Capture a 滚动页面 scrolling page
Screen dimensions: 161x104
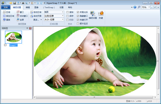coord(36,16)
